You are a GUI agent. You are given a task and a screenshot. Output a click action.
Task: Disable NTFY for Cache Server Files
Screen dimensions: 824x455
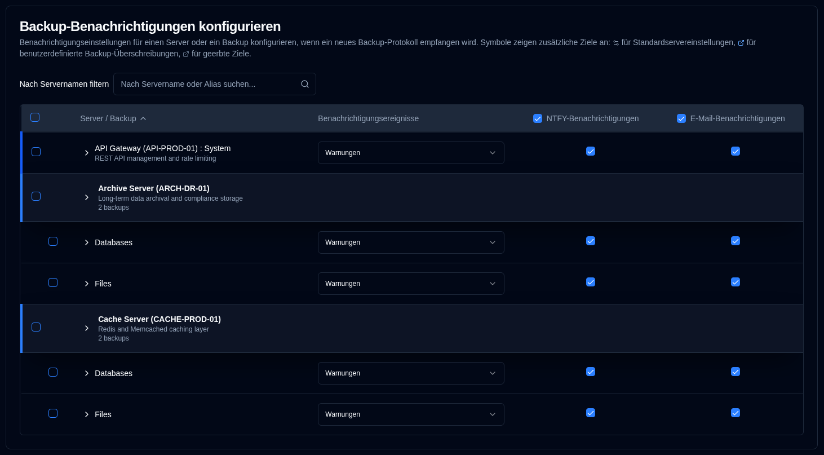[591, 413]
